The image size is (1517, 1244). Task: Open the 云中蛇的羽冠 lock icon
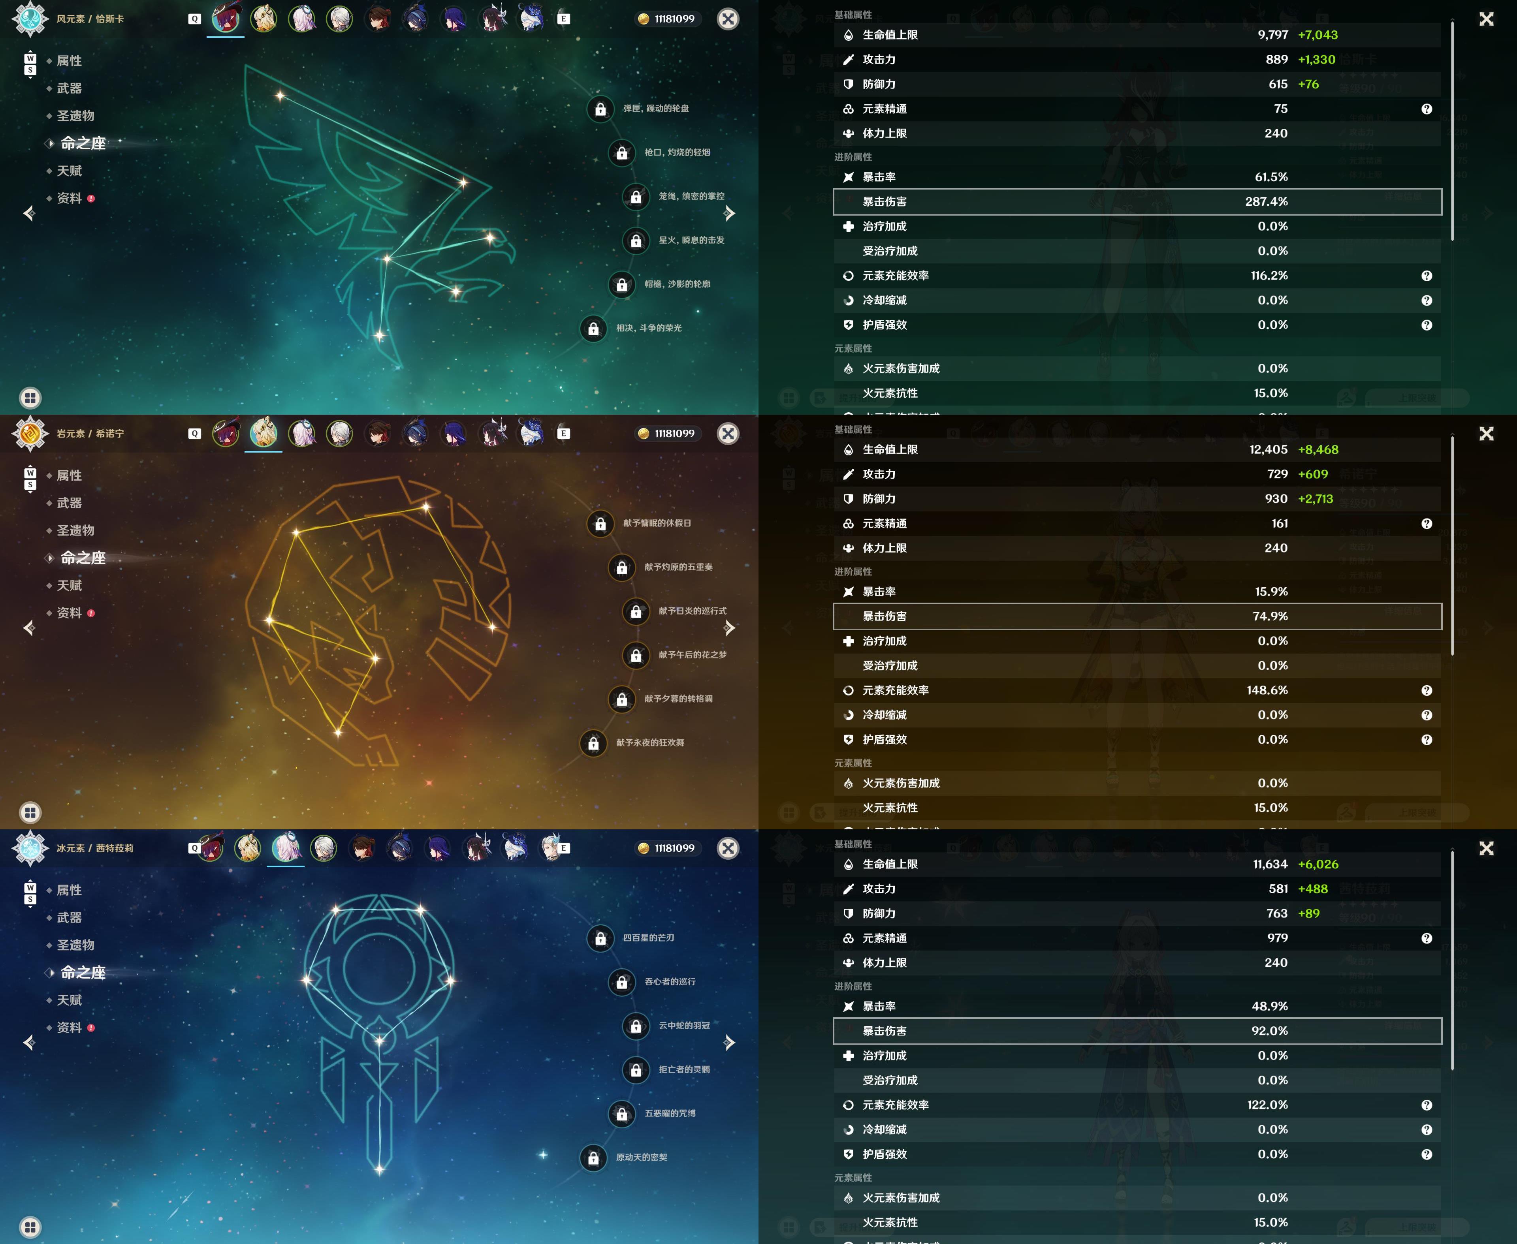pos(636,1026)
